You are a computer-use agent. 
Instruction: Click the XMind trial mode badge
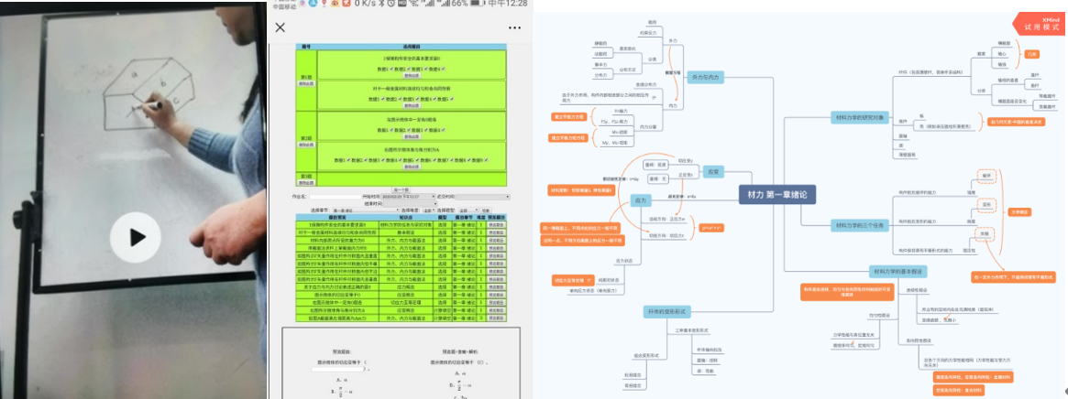(1039, 23)
